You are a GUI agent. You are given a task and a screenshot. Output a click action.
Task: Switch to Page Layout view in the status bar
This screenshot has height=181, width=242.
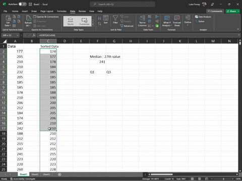pos(199,179)
